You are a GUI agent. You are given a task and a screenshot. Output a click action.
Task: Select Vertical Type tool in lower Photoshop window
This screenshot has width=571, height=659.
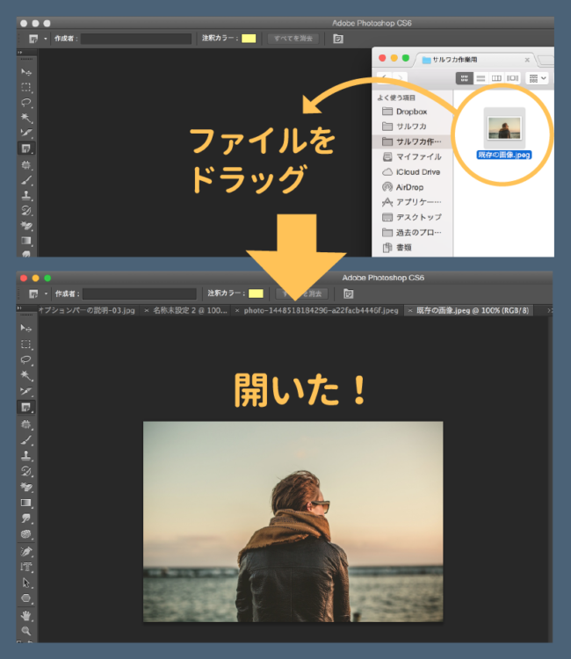pyautogui.click(x=26, y=567)
